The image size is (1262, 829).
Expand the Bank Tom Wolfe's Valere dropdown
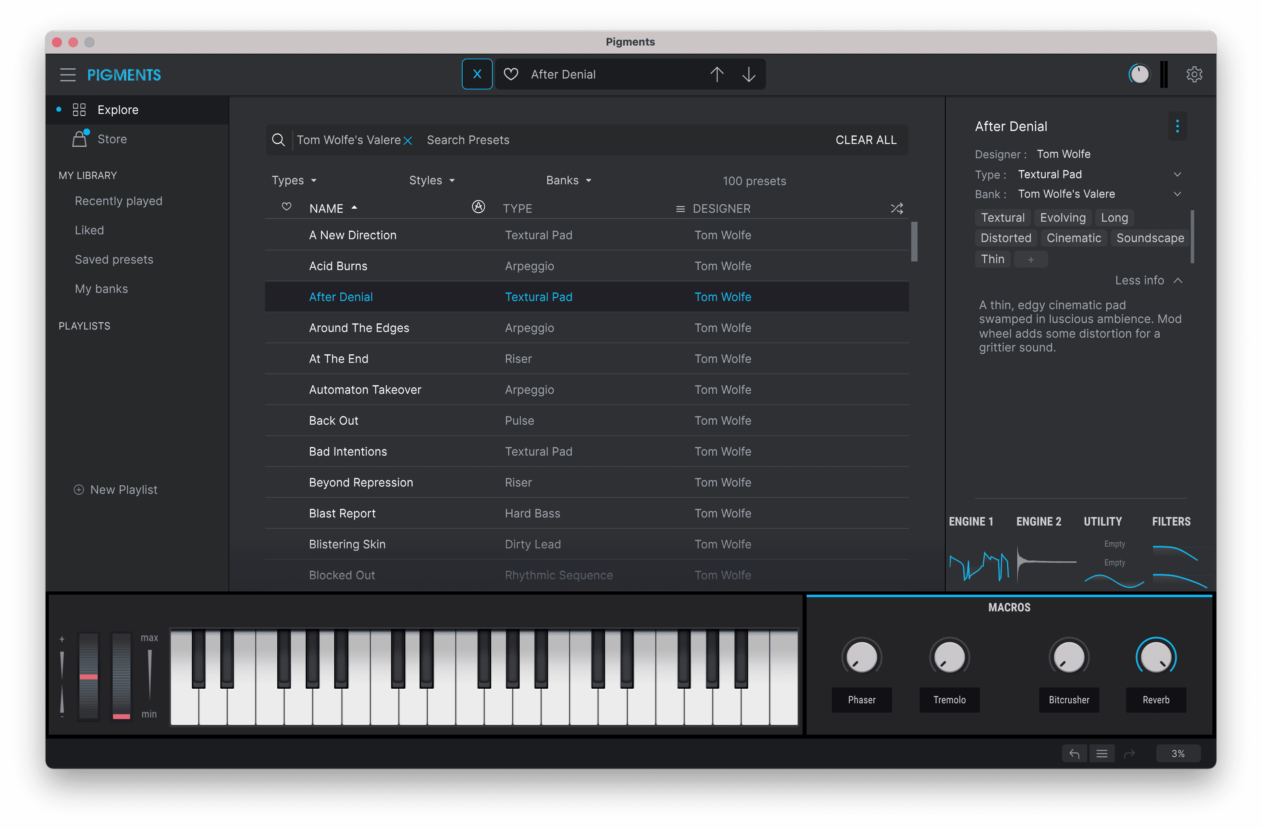[1177, 194]
